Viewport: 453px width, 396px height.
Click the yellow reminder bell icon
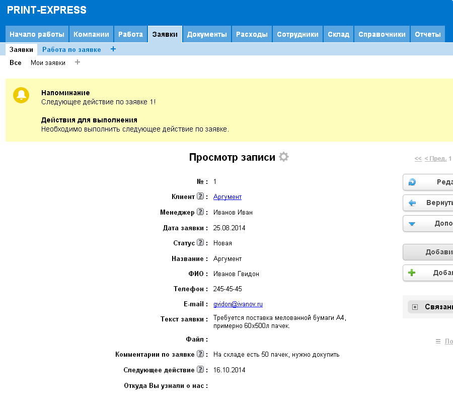pyautogui.click(x=21, y=95)
